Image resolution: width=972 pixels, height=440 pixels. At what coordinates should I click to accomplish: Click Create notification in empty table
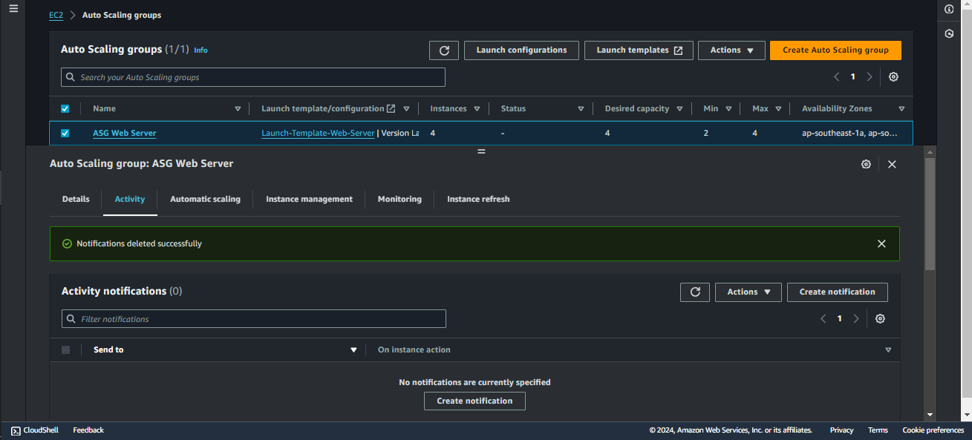[474, 401]
